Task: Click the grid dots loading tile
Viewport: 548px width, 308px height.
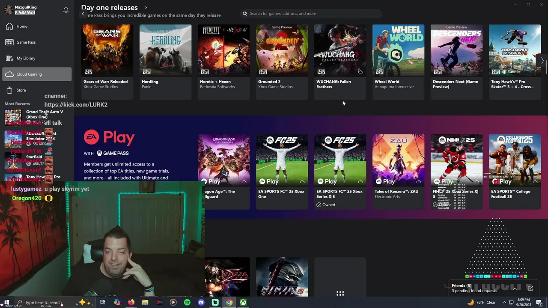Action: pos(340,293)
